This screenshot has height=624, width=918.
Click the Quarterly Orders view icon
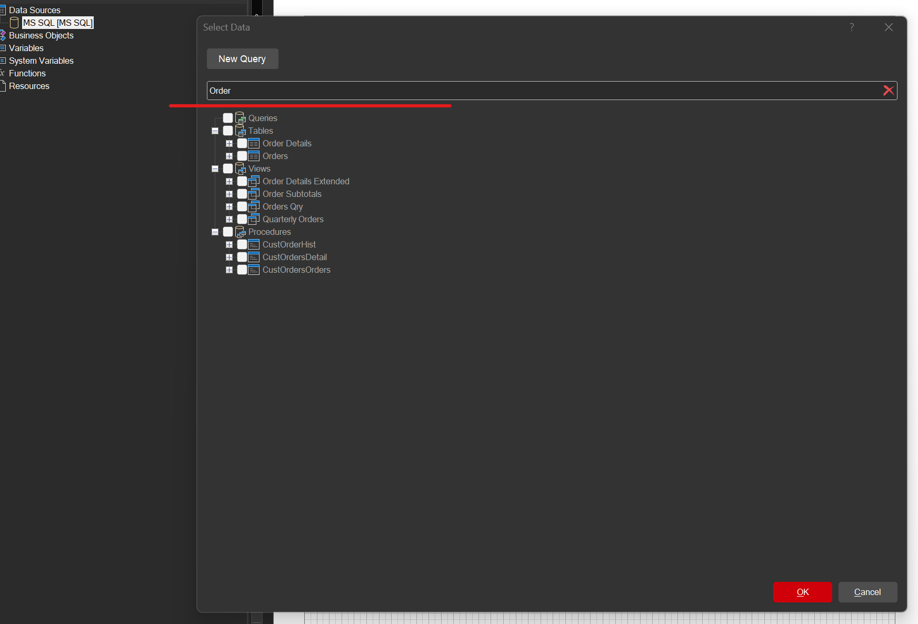coord(254,219)
